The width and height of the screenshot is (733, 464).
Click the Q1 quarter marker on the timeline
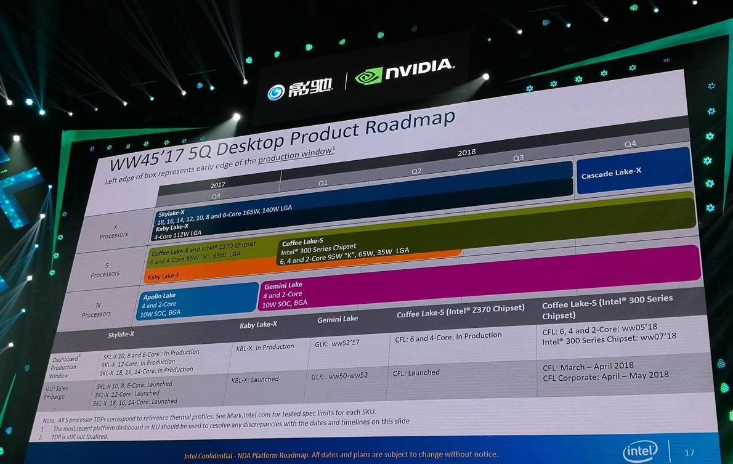click(x=323, y=183)
